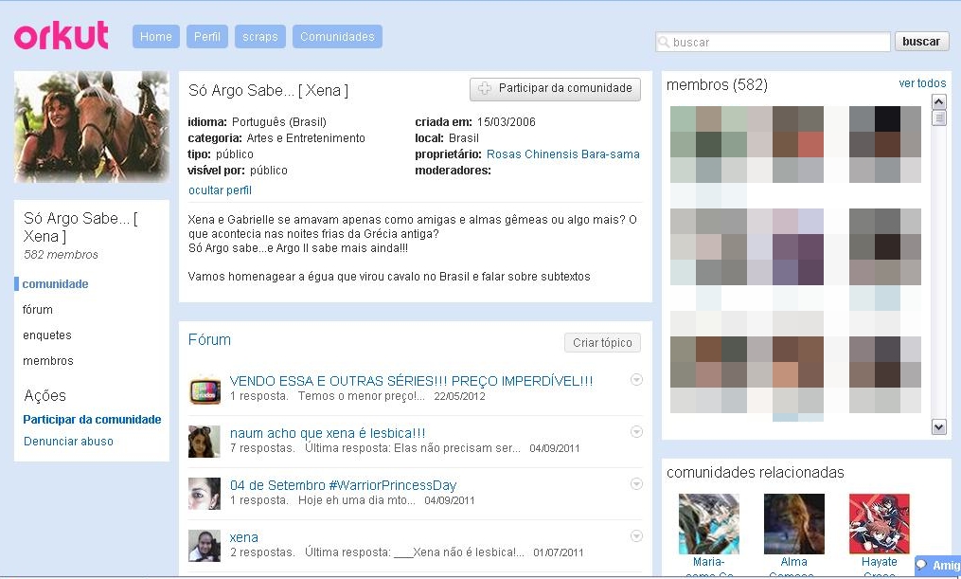Click date 22/05/2012 on first topic

[x=459, y=396]
